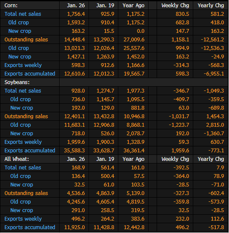The image size is (229, 233).
Task: Click Yearly Chg header in All Wheat section
Action: 211,159
